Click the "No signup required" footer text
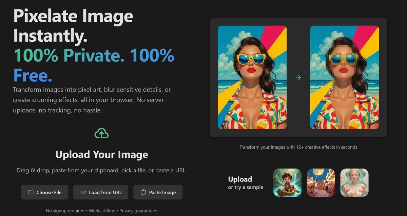The width and height of the screenshot is (407, 216). tap(65, 211)
